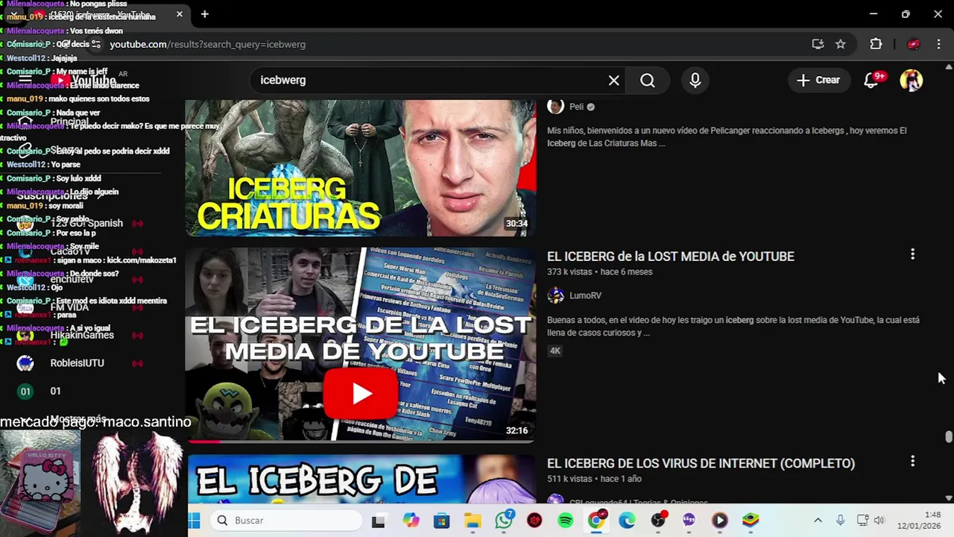The image size is (954, 537).
Task: Click the page vertical scrollbar thumb
Action: [x=948, y=437]
